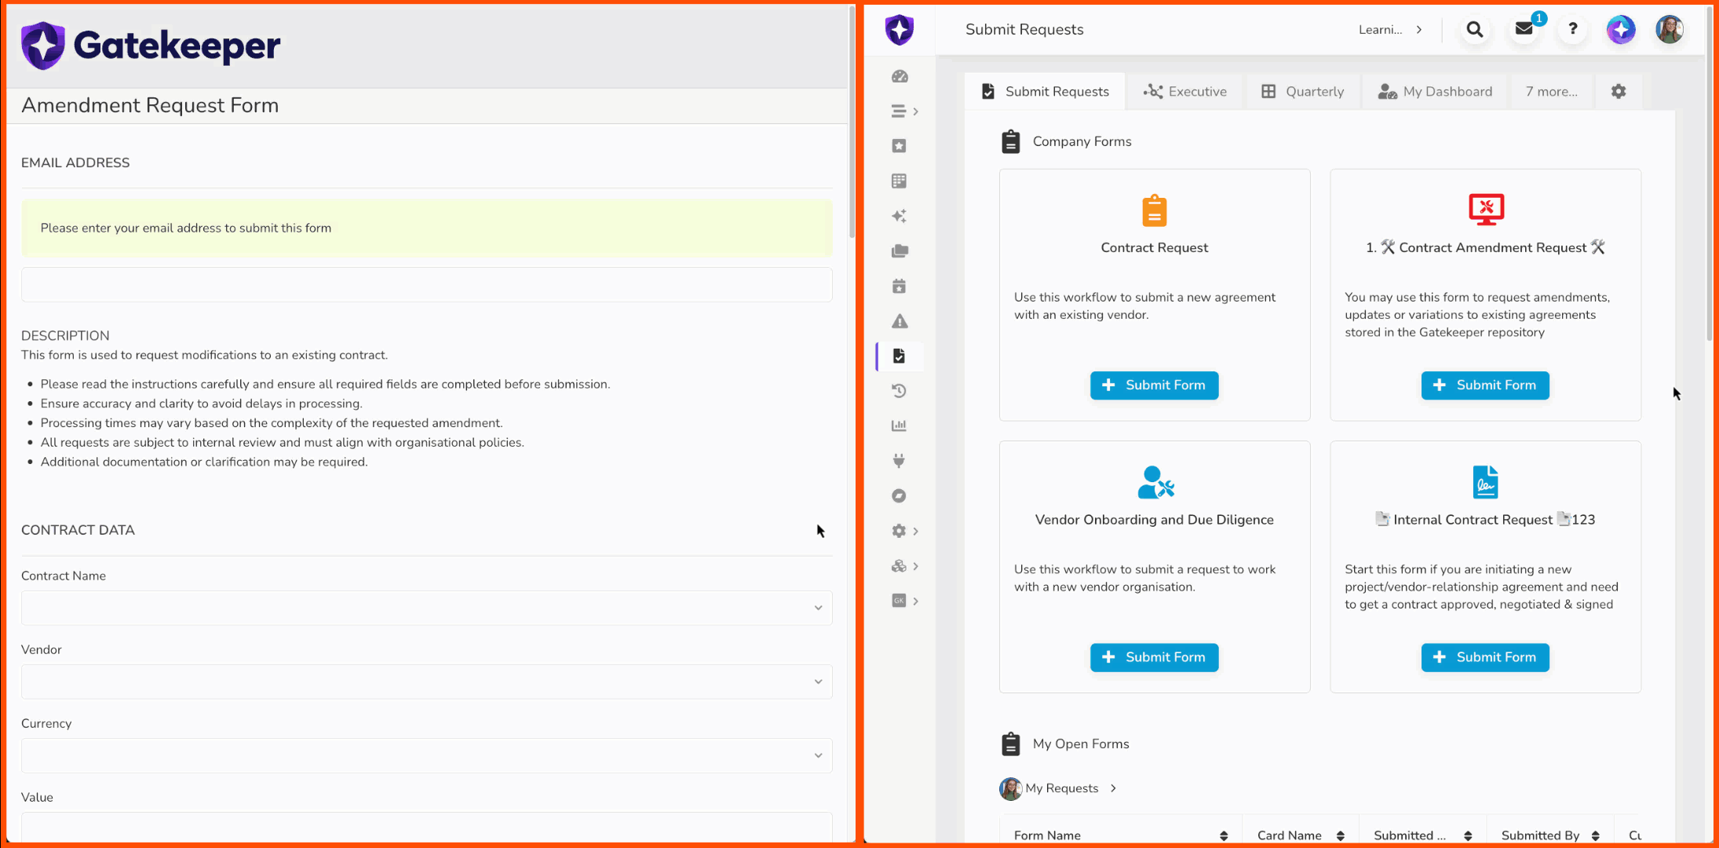Expand the cubes modules menu in sidebar
The image size is (1719, 848).
click(905, 566)
